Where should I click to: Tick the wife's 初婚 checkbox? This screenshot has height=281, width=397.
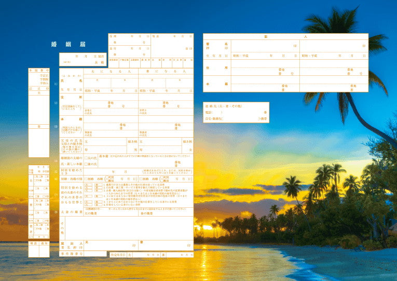[141, 178]
